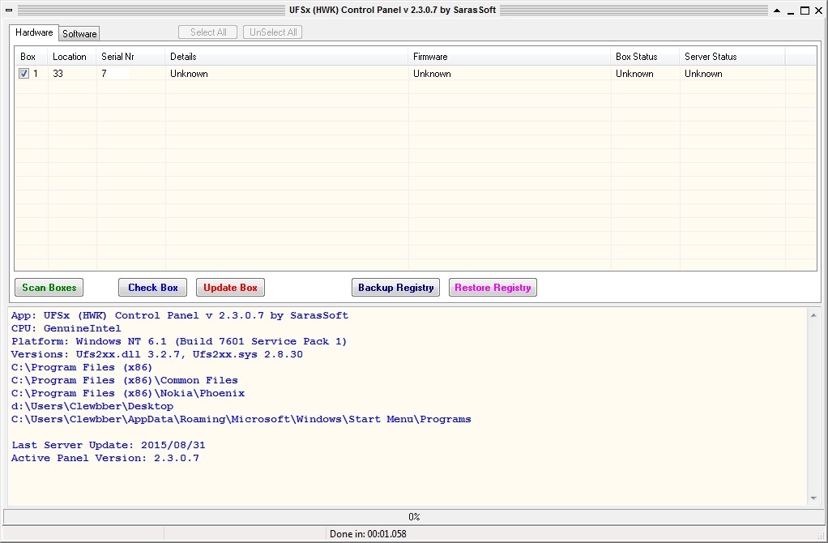Click the Unknown value under Server Status
Viewport: 828px width, 543px height.
703,74
